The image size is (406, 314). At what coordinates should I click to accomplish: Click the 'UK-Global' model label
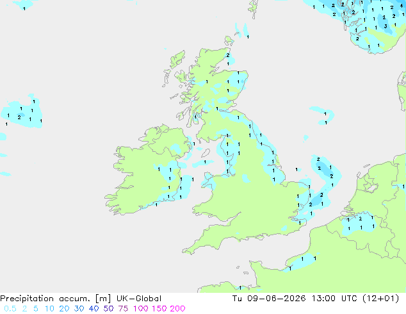coord(139,299)
